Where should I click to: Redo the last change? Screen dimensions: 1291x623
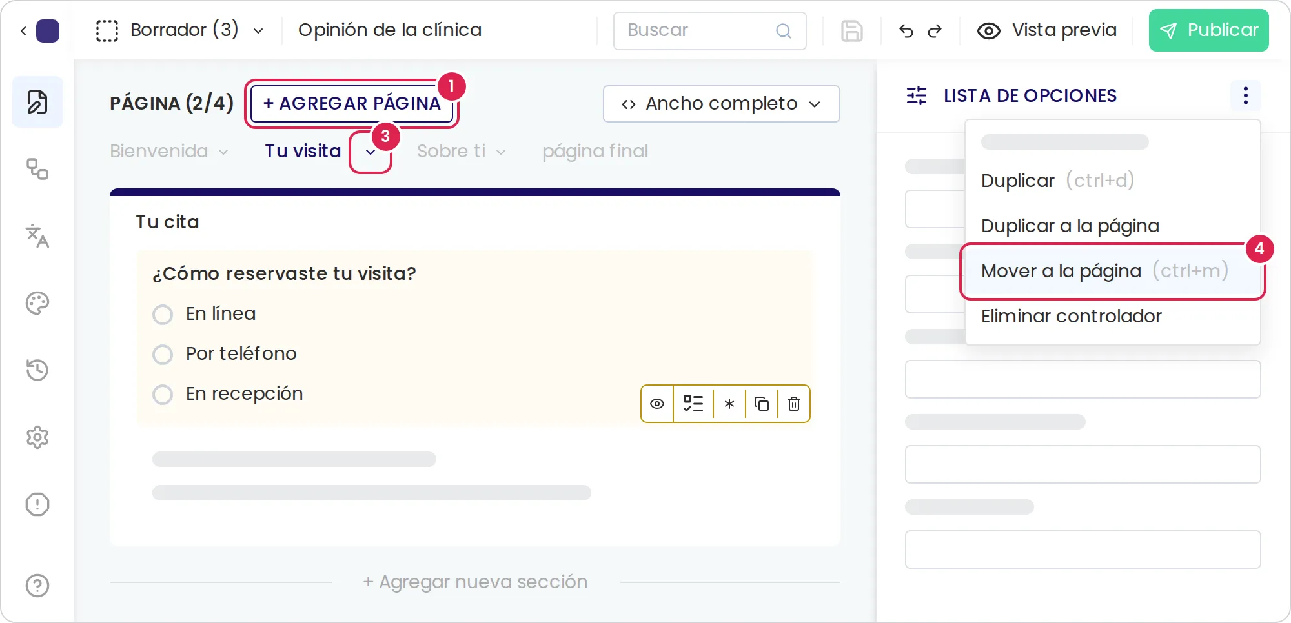[935, 31]
